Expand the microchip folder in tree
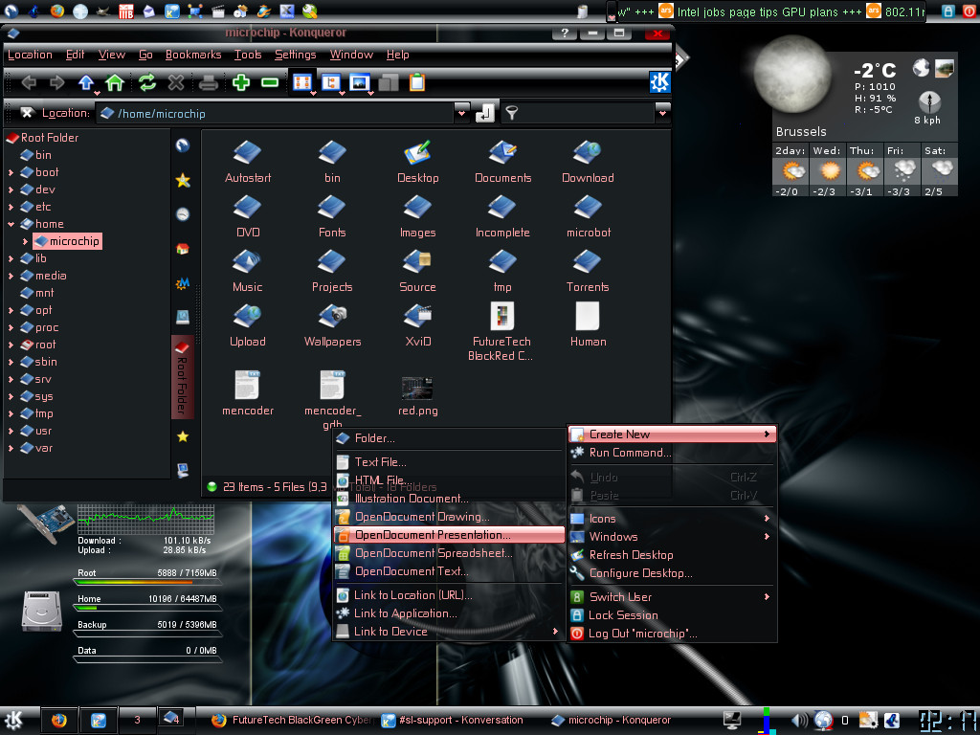This screenshot has width=980, height=735. pos(25,241)
